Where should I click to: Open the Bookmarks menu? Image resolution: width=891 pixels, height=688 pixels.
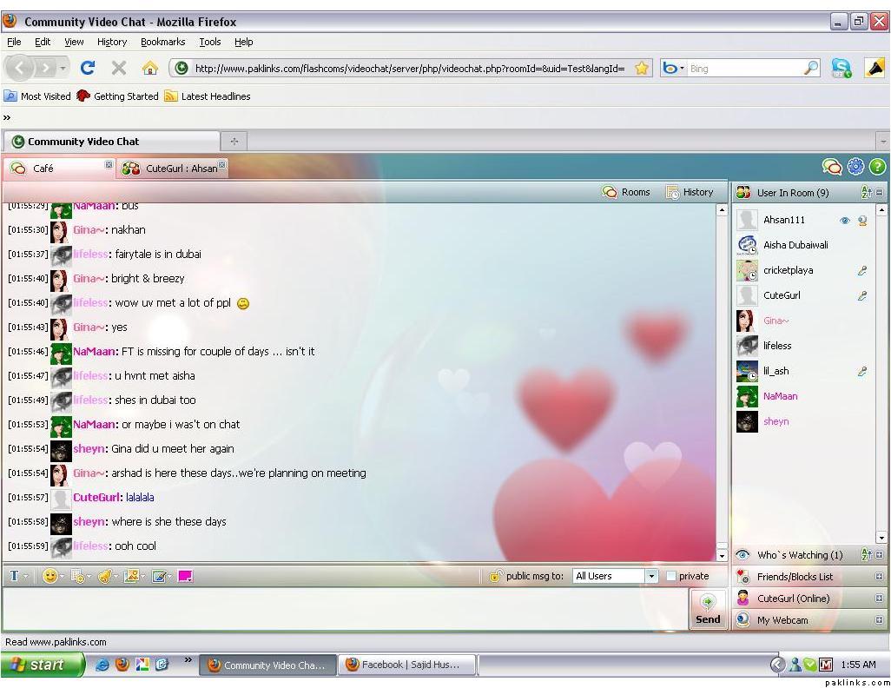point(162,42)
